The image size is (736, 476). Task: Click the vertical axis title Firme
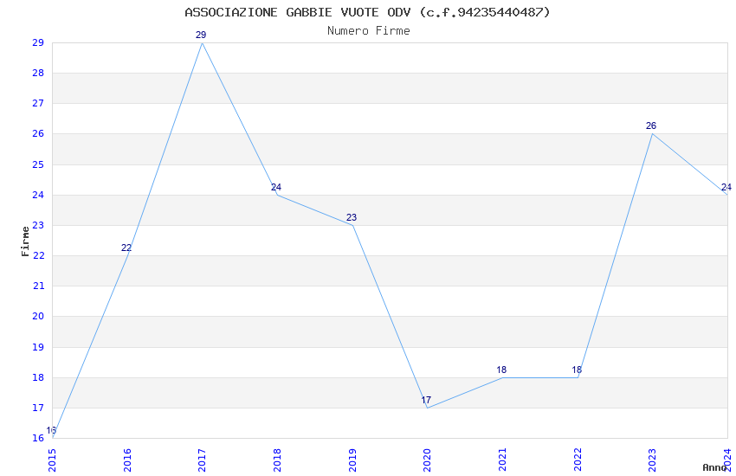[25, 241]
